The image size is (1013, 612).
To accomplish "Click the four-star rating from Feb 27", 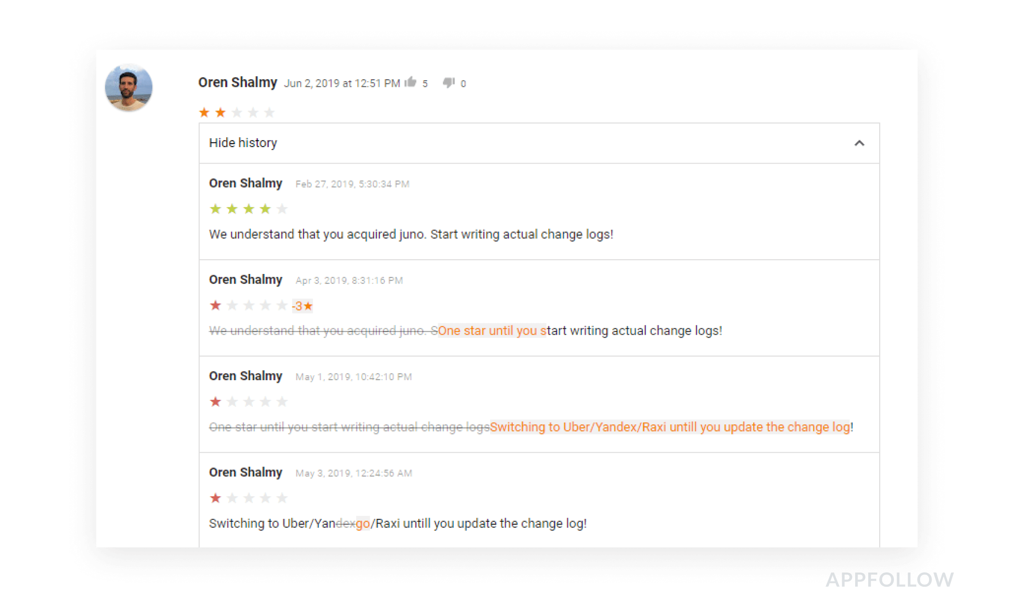I will pyautogui.click(x=248, y=209).
